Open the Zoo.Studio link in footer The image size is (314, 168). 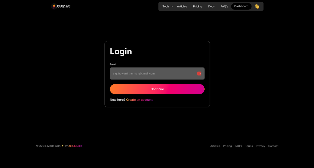pyautogui.click(x=75, y=146)
